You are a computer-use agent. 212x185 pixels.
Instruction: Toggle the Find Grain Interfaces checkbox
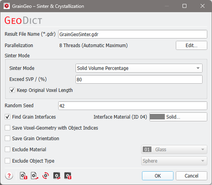(7, 117)
